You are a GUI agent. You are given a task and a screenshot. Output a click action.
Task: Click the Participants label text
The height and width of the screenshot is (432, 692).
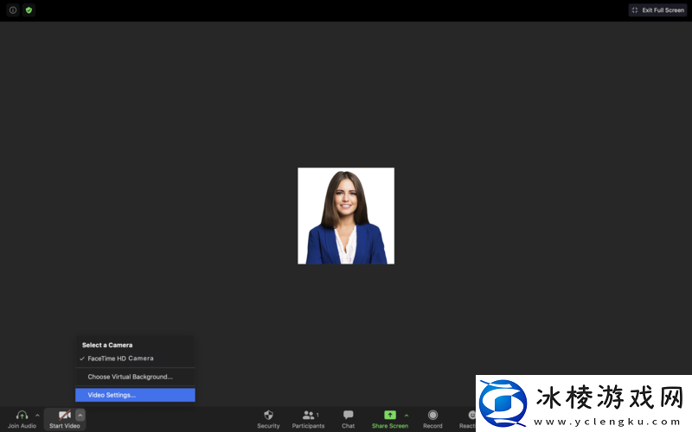pyautogui.click(x=308, y=426)
